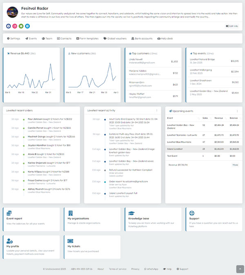Open the Help desk menu item

165,38
